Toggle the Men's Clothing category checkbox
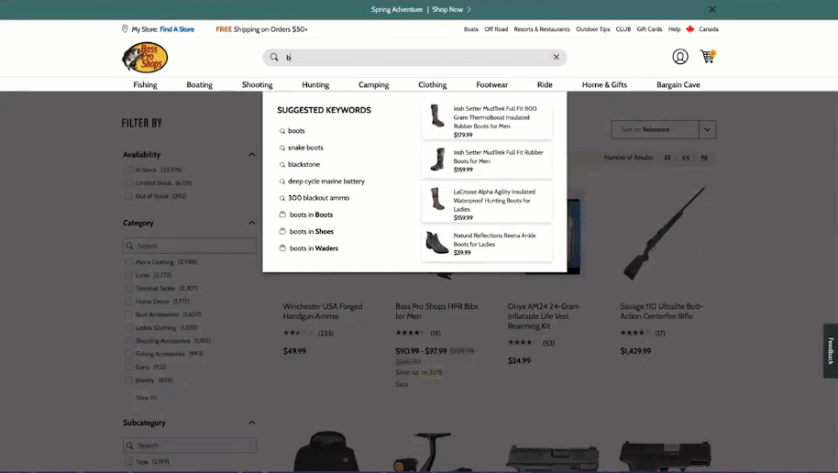Screen dimensions: 838x473 pyautogui.click(x=129, y=262)
